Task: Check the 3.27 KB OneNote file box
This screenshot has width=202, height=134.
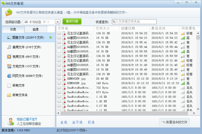Action: click(59, 106)
